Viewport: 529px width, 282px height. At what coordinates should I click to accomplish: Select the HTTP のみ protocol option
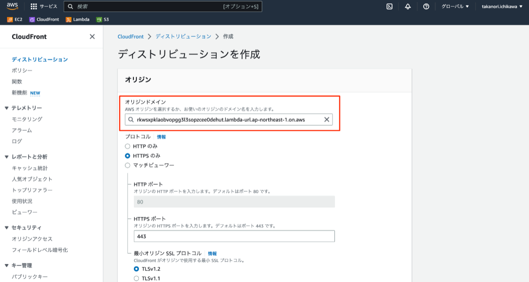(127, 146)
